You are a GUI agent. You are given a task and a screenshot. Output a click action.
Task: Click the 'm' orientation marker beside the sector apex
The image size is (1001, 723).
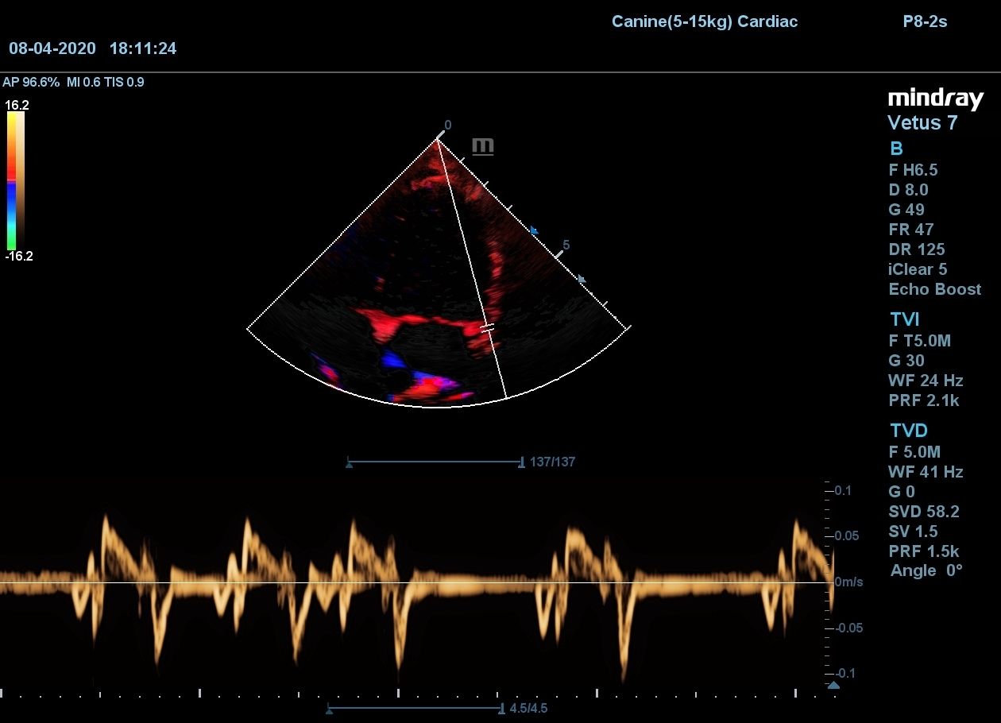[482, 146]
